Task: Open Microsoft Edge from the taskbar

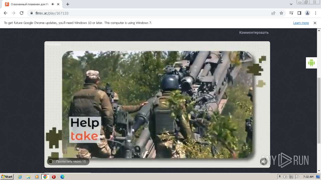Action: coord(62,177)
